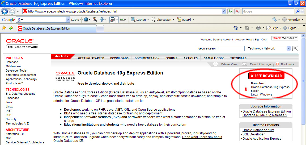Screen dimensions: 306x145
Task: Click Read what users say about link
Action: tap(202, 137)
